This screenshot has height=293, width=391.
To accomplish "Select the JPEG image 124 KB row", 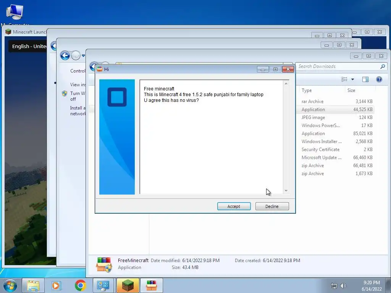I will (337, 118).
